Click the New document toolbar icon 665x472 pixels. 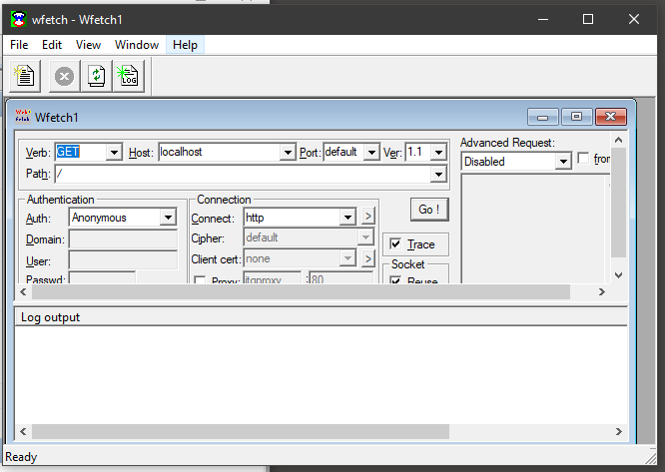point(25,76)
